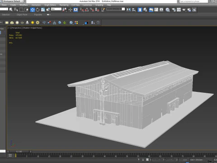Open Render Setup icon
The image size is (217, 163).
coord(174,10)
